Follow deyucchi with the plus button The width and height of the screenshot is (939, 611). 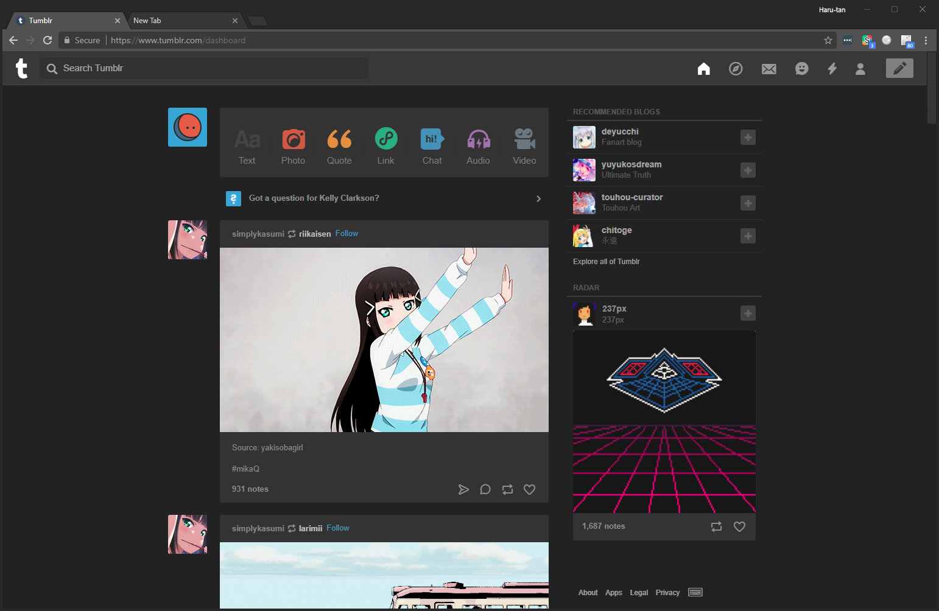[x=748, y=138]
